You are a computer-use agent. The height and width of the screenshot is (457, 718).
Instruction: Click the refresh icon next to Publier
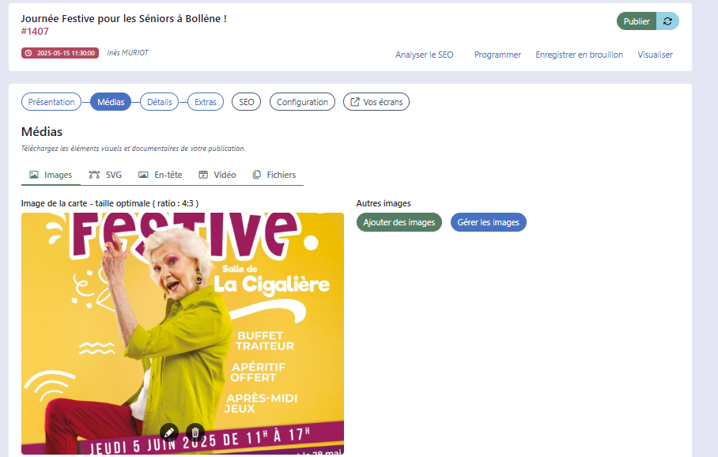667,21
